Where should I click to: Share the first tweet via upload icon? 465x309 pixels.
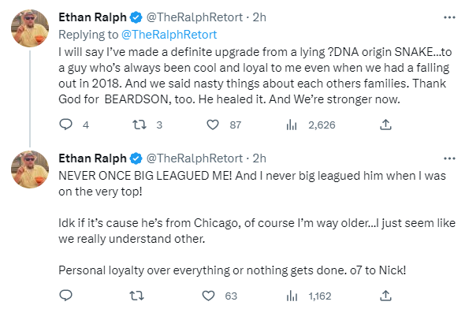tap(385, 125)
